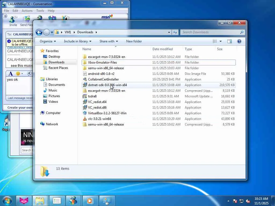Screen dimensions: 275x206
Task: Open the Windows Start button
Action: tap(7, 201)
